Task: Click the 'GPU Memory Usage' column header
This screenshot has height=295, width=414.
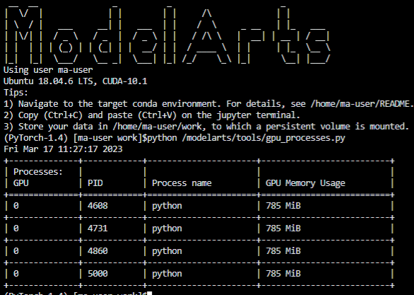Action: point(305,183)
